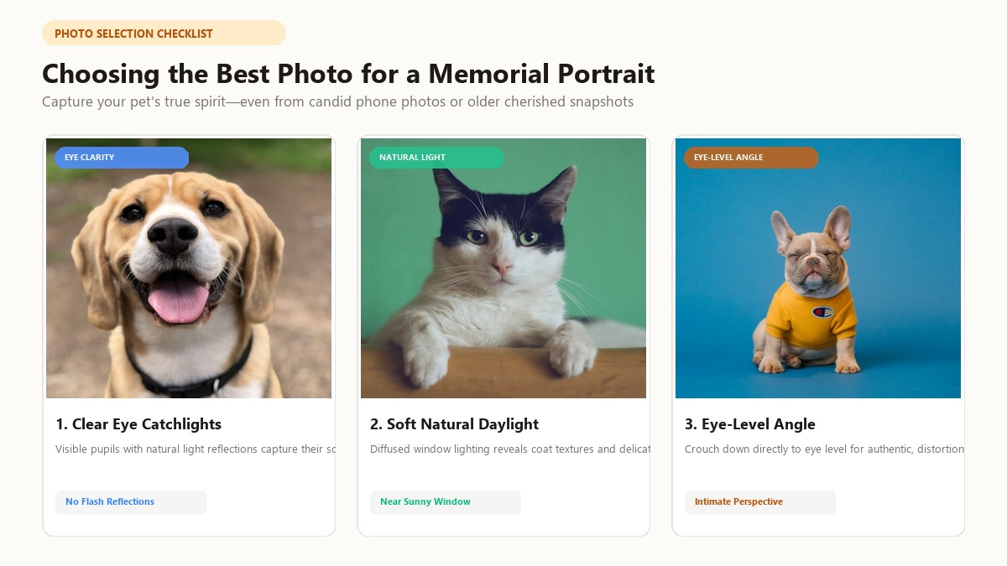Click the main title about Memorial Portrait
Viewport: 1007px width, 566px height.
click(348, 74)
